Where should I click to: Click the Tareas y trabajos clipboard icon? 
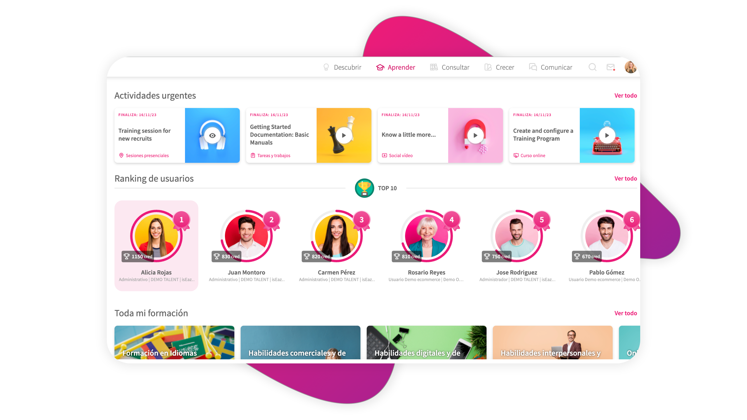coord(253,155)
